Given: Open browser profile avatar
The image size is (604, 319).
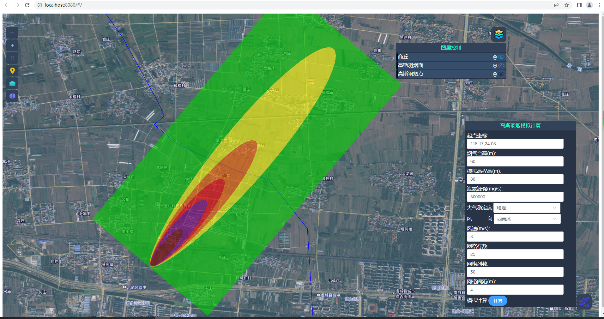Looking at the screenshot, I should [589, 5].
